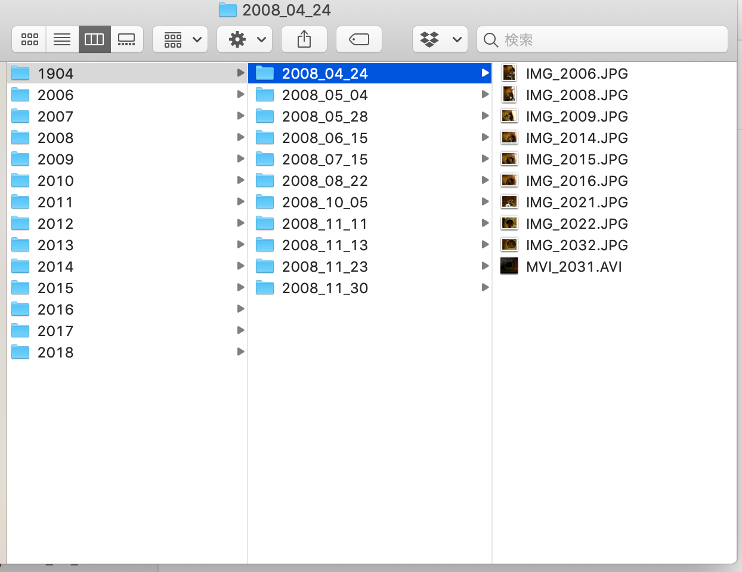This screenshot has height=572, width=742.
Task: Expand the 2008_06_15 folder arrow
Action: click(485, 137)
